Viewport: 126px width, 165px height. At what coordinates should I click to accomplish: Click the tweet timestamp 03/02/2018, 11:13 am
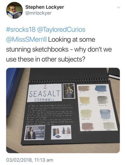(30, 160)
